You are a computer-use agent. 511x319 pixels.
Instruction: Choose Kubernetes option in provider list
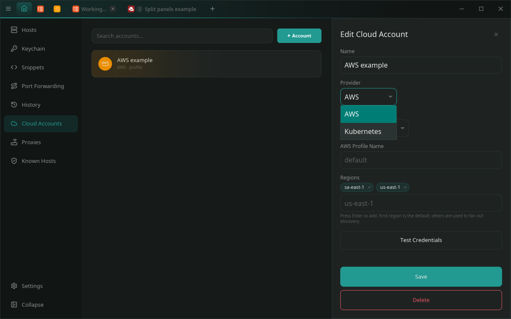tap(368, 131)
